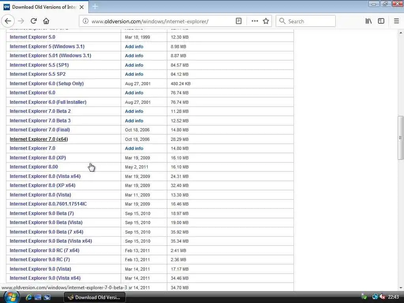Show site information icon in address bar

coord(85,21)
